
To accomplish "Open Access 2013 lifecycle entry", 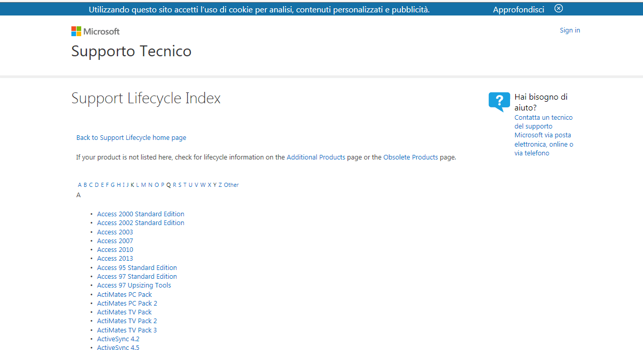I will [x=115, y=259].
